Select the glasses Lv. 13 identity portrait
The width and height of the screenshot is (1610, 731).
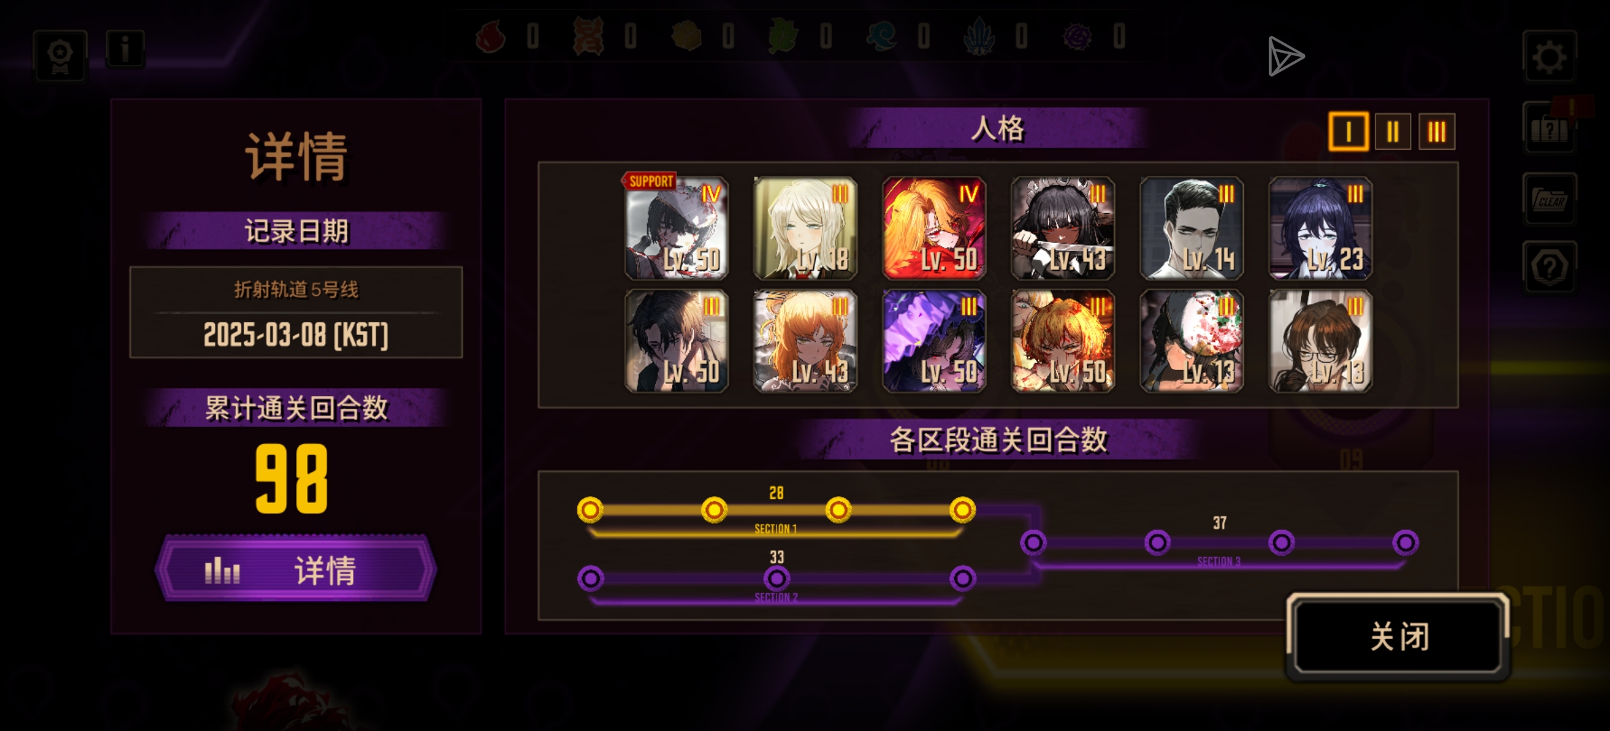click(x=1320, y=341)
